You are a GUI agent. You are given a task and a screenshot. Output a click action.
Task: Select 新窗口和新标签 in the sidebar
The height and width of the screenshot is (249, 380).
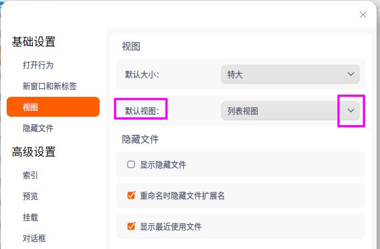[x=50, y=86]
